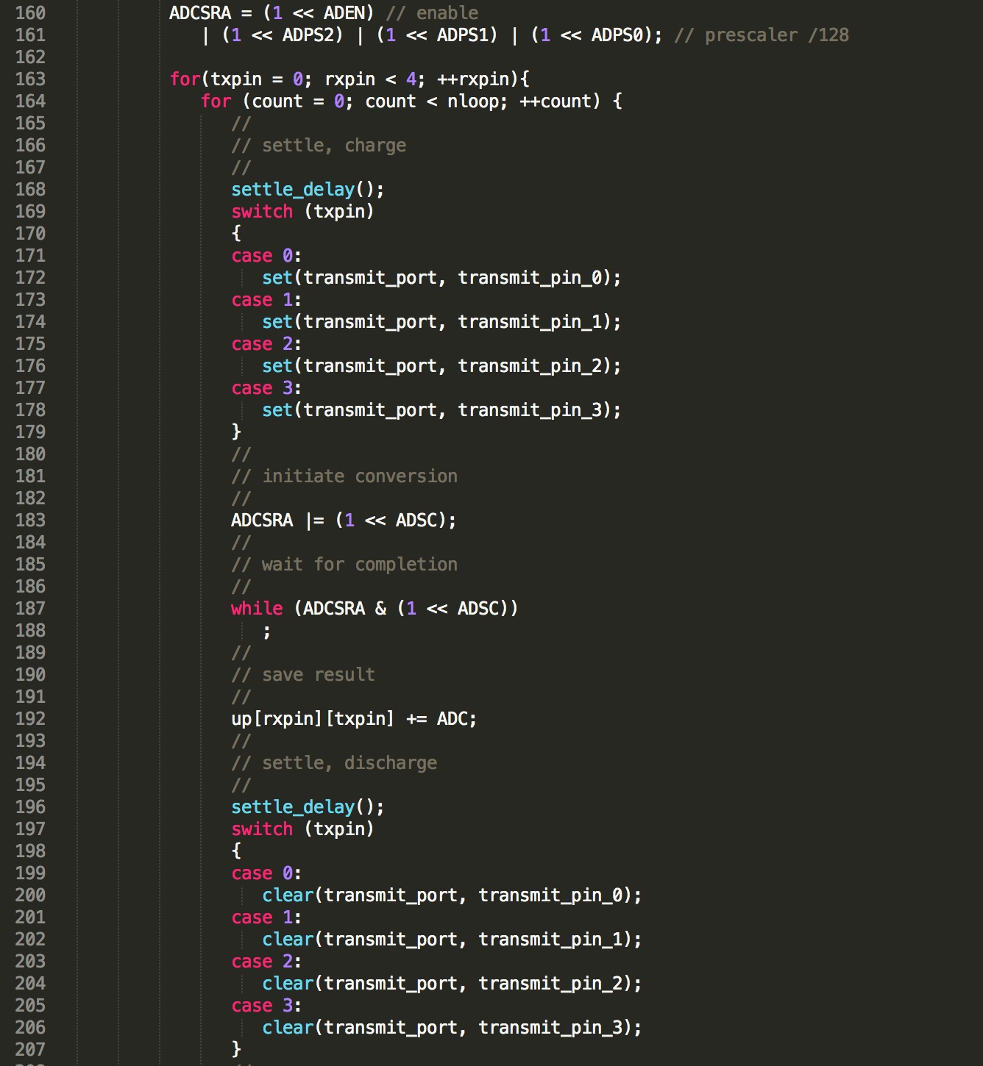
Task: Click 'nloop' in the inner for loop
Action: 473,101
